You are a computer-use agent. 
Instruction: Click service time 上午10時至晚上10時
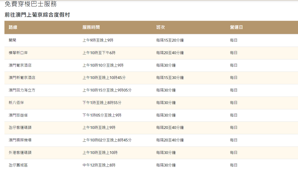point(100,153)
